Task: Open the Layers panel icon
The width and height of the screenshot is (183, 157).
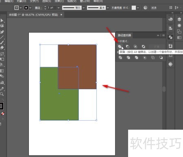Action: (x=179, y=20)
